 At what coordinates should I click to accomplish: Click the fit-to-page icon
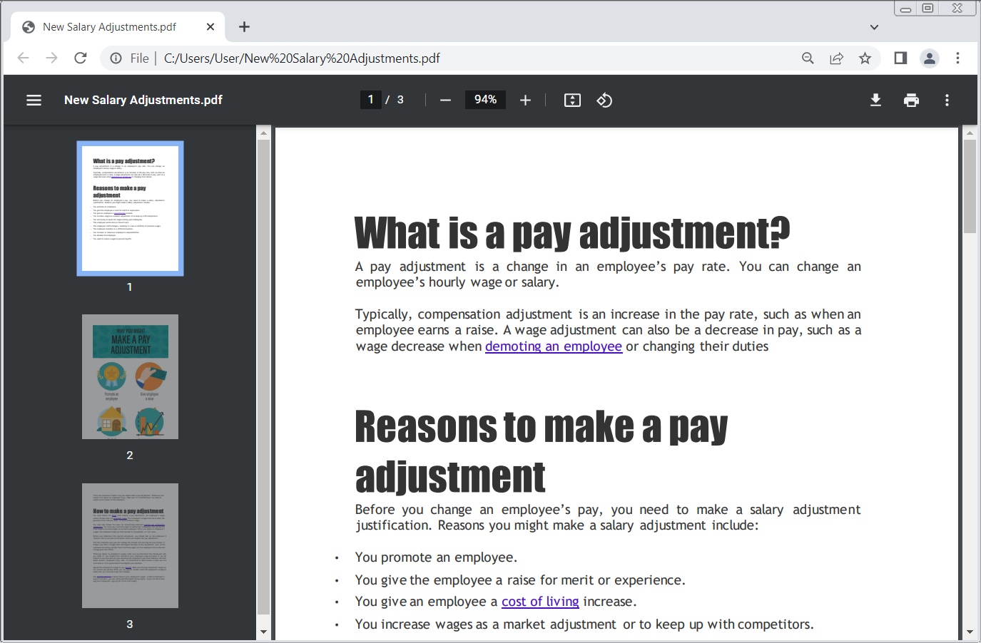click(x=572, y=100)
